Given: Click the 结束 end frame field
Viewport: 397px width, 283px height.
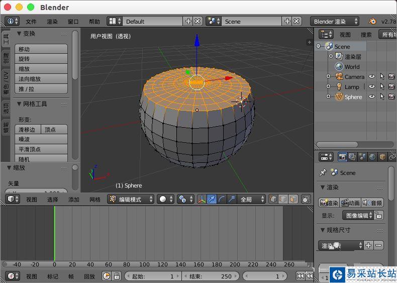Looking at the screenshot, I should pyautogui.click(x=211, y=276).
